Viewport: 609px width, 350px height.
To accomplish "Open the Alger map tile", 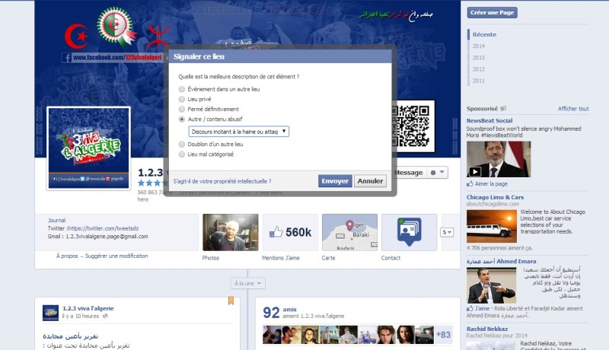I will (349, 232).
